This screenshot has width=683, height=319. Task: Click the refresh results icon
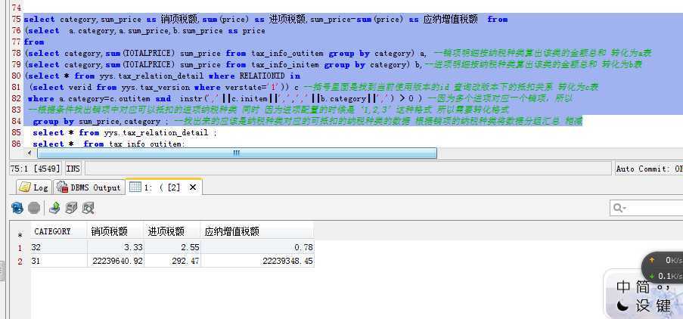17,209
